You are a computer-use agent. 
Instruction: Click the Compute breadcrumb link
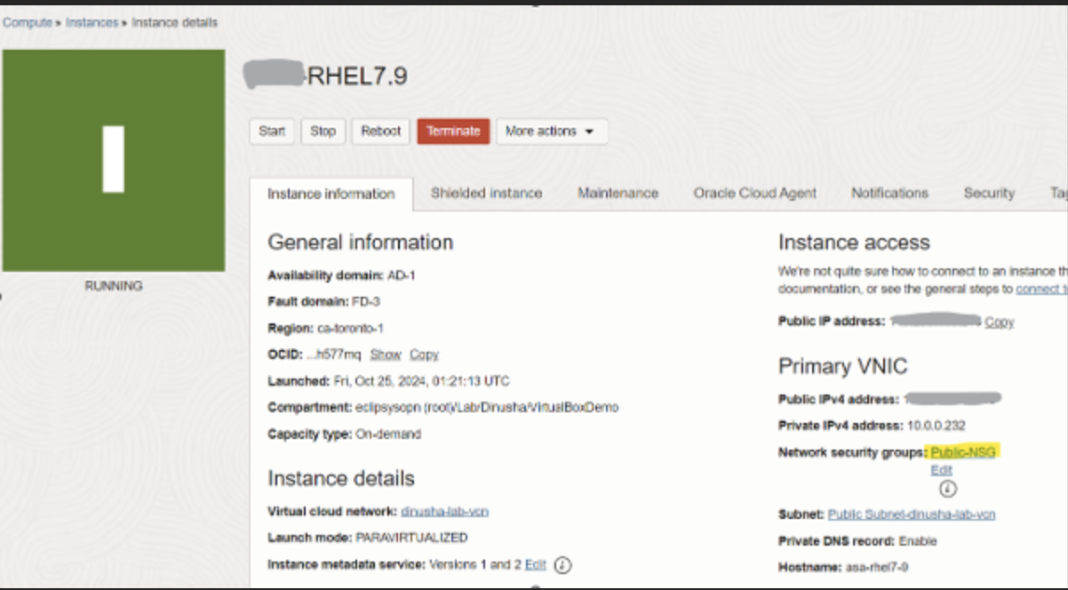[27, 22]
